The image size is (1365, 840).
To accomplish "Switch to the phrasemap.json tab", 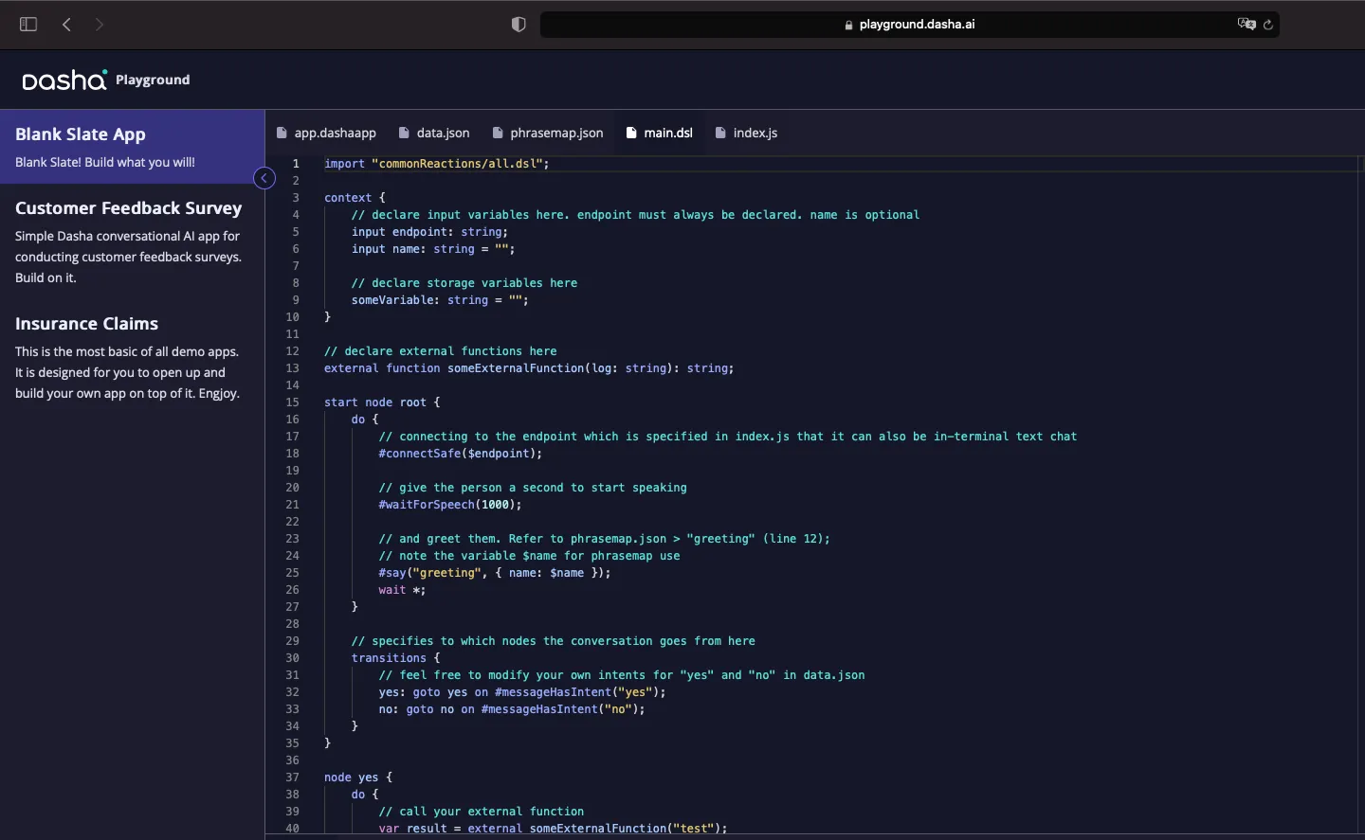I will click(x=547, y=133).
